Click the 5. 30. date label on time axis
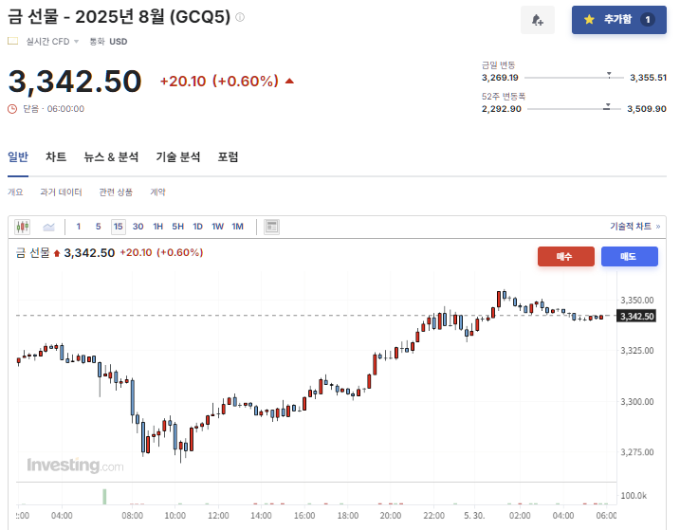The width and height of the screenshot is (680, 530). (474, 515)
